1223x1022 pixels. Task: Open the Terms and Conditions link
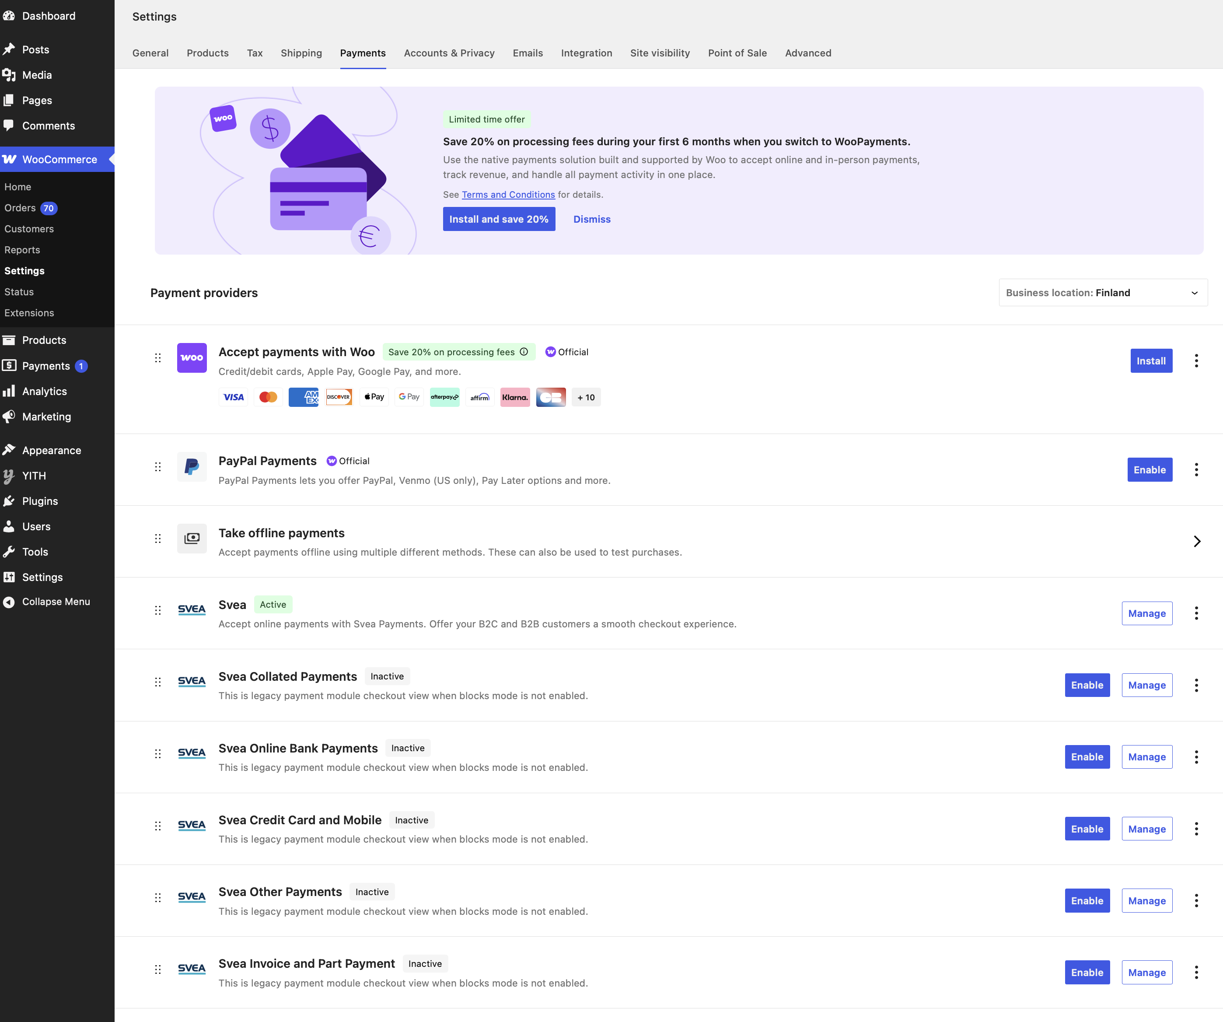(x=508, y=195)
